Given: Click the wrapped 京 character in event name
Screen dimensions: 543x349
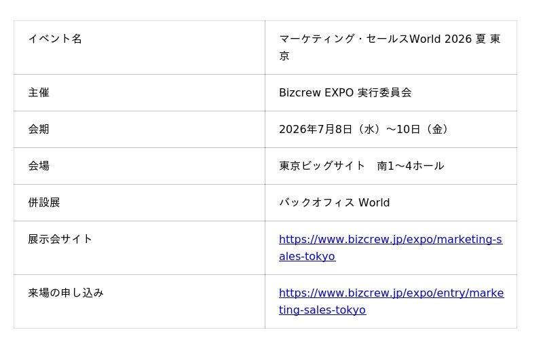Looking at the screenshot, I should pyautogui.click(x=284, y=56).
